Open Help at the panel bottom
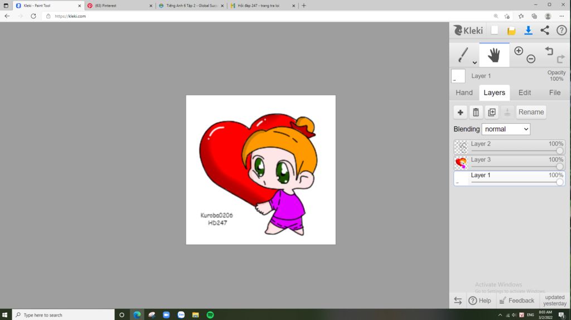 pos(480,300)
